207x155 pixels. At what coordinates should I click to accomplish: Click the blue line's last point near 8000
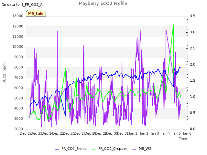180,67
